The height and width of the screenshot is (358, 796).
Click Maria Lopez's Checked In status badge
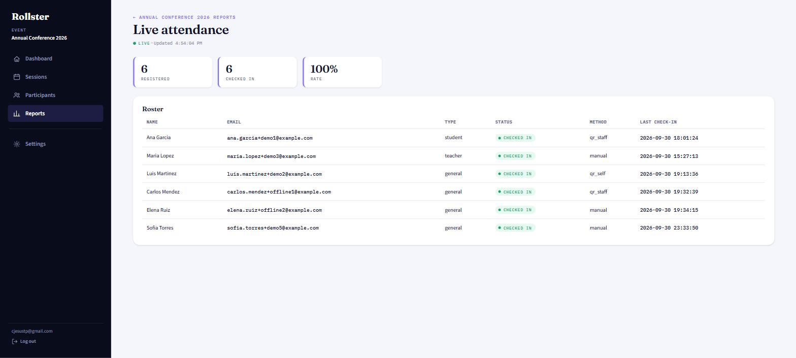tap(515, 156)
